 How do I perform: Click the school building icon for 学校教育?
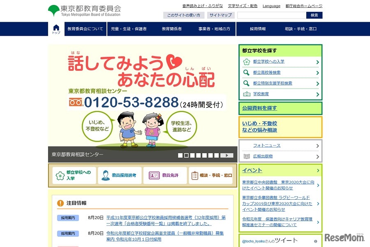pos(245,94)
